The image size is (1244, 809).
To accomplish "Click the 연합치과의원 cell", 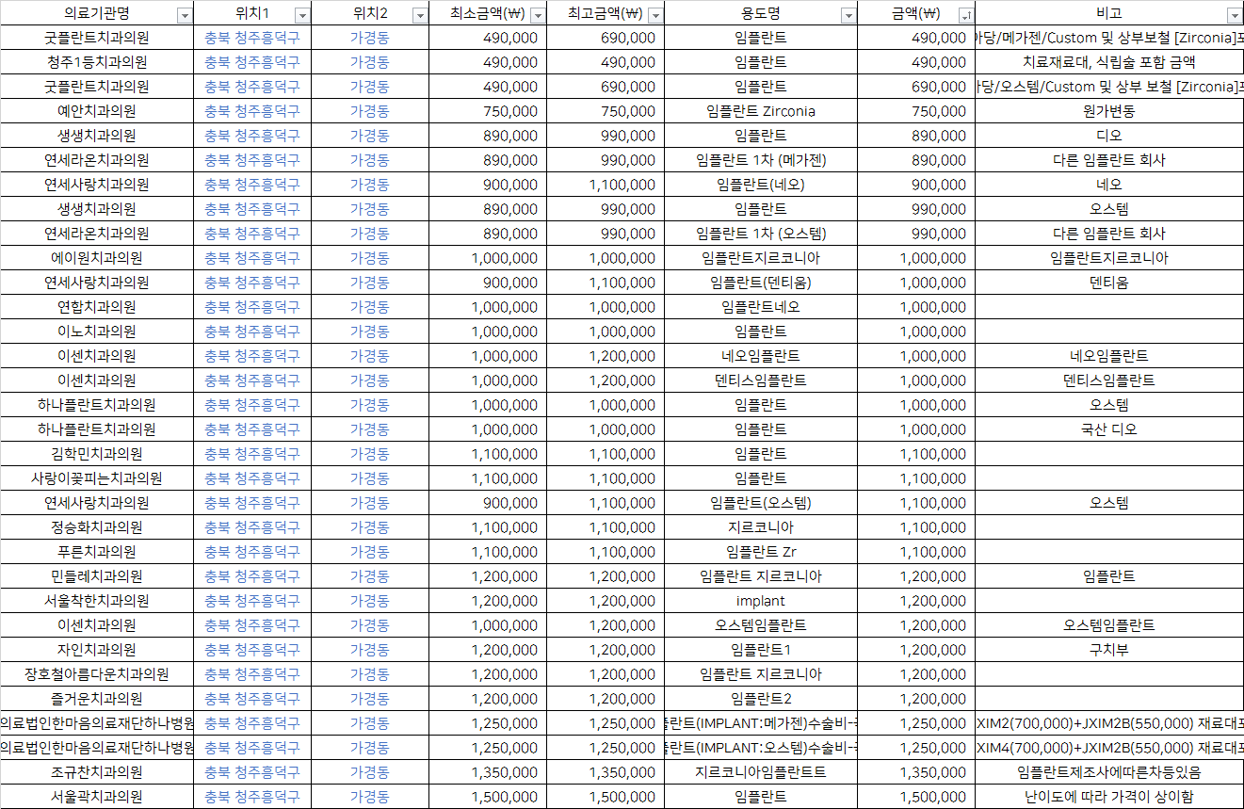I will click(97, 307).
